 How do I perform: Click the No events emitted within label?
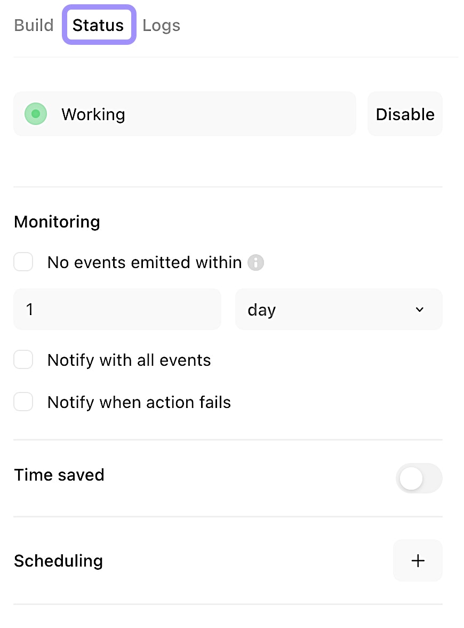click(145, 263)
